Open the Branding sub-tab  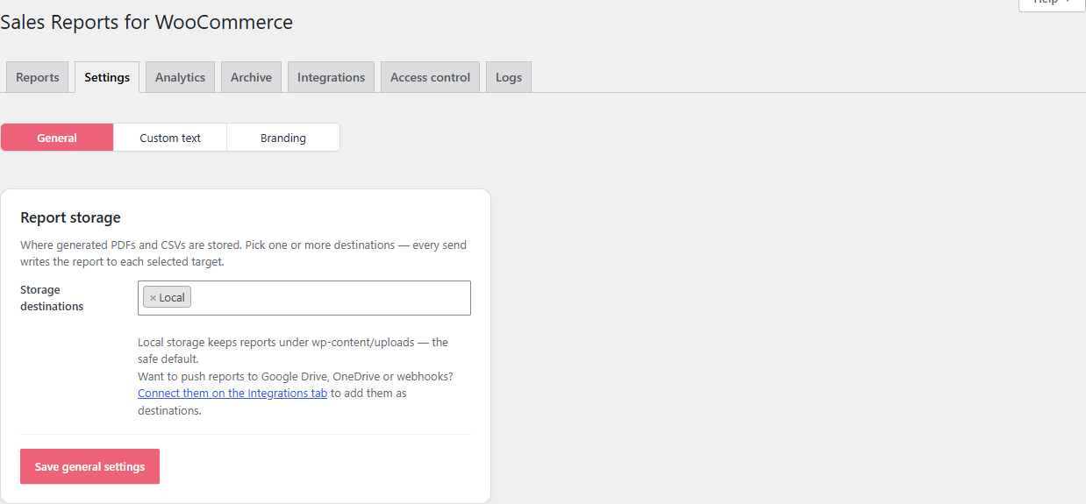pyautogui.click(x=283, y=138)
